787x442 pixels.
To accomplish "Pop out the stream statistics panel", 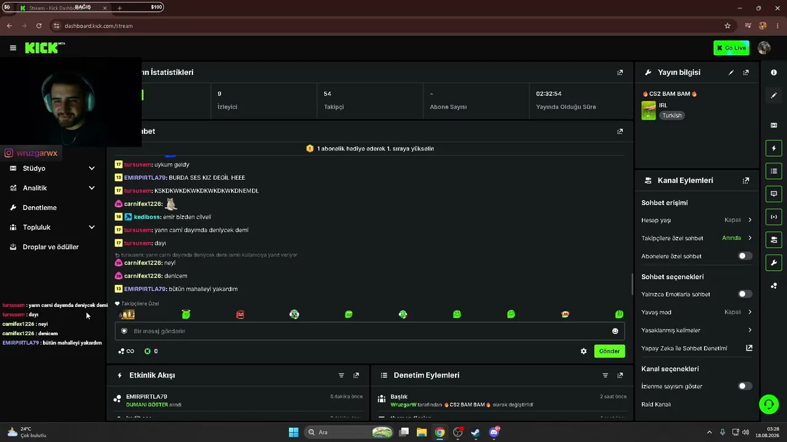I will [x=620, y=72].
